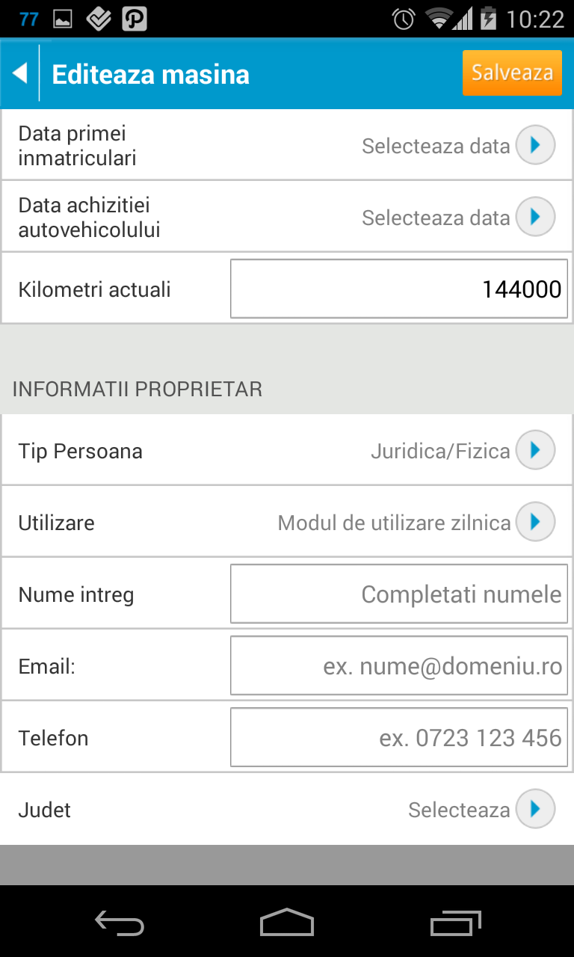Type in the Nume intreg field
This screenshot has width=574, height=957.
click(x=398, y=594)
